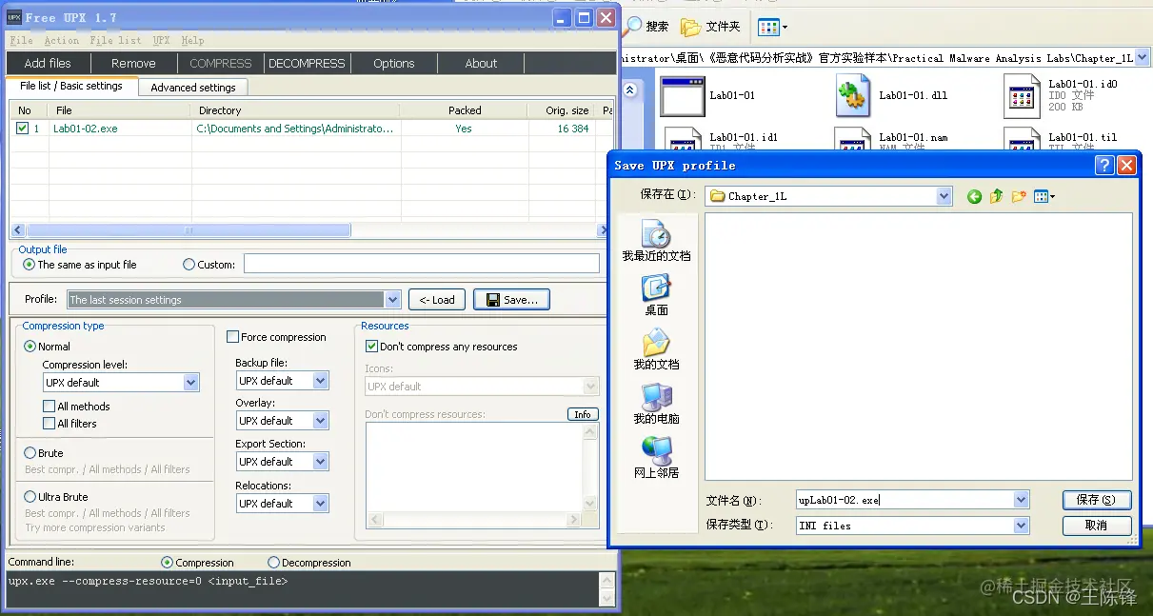Open the Profile dropdown list

[x=392, y=300]
